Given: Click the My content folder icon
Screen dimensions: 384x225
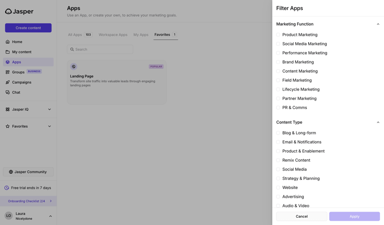Looking at the screenshot, I should click(x=8, y=52).
